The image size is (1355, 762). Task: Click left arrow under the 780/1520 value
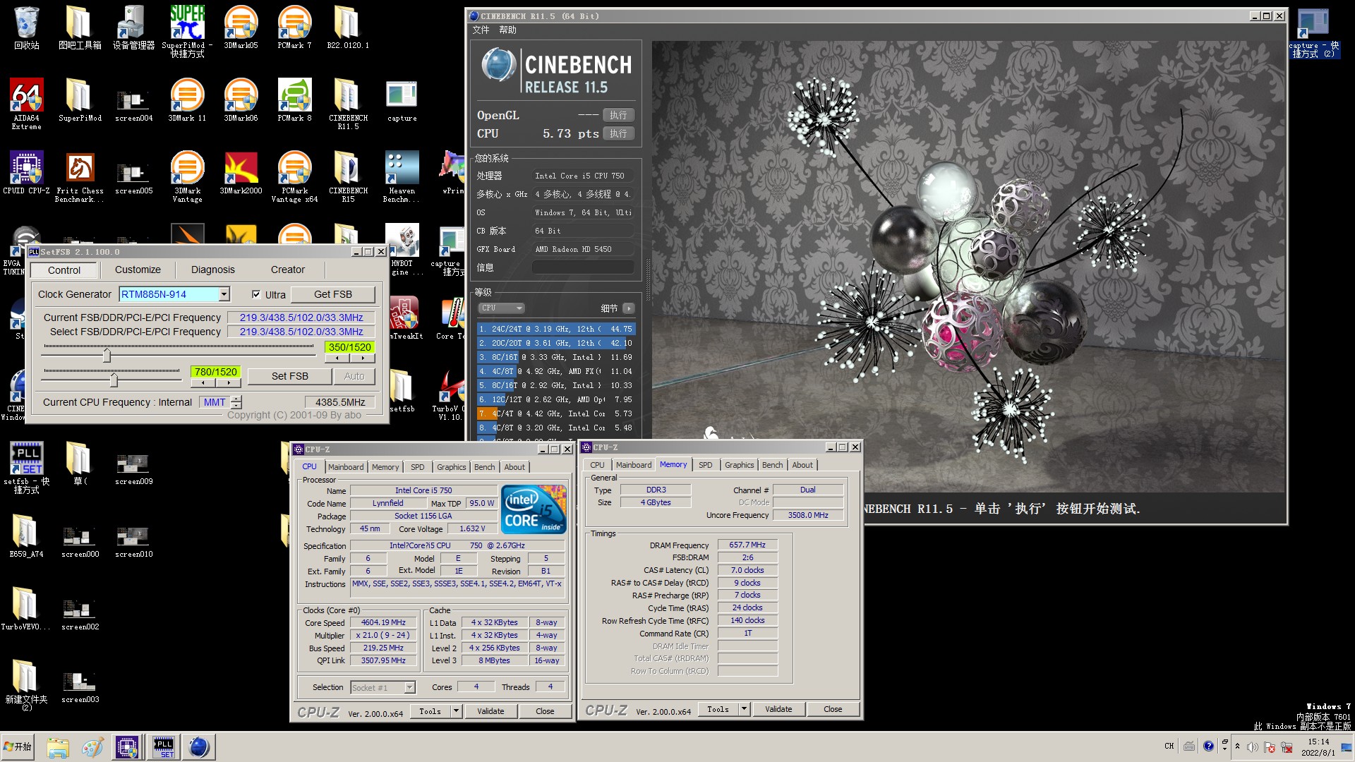point(203,383)
